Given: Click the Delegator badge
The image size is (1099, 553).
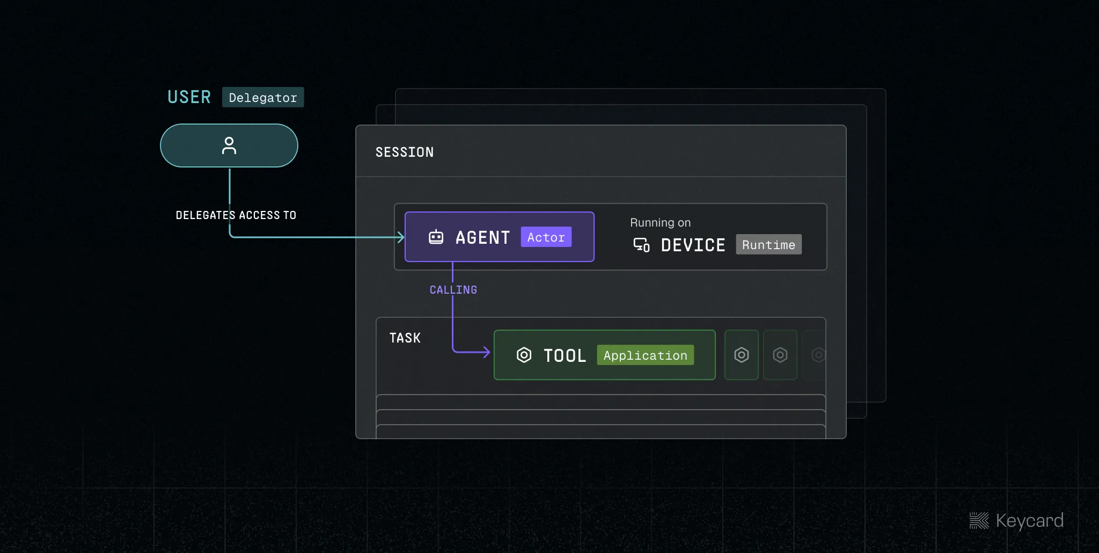Looking at the screenshot, I should tap(263, 97).
